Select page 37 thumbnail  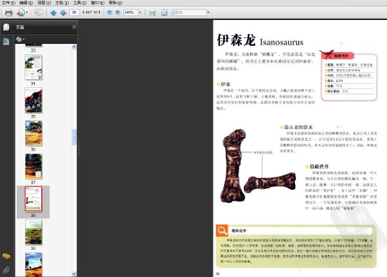pyautogui.click(x=34, y=167)
